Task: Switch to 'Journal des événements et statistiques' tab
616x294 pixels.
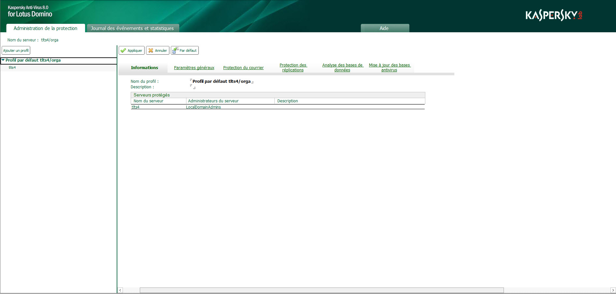Action: pyautogui.click(x=132, y=28)
